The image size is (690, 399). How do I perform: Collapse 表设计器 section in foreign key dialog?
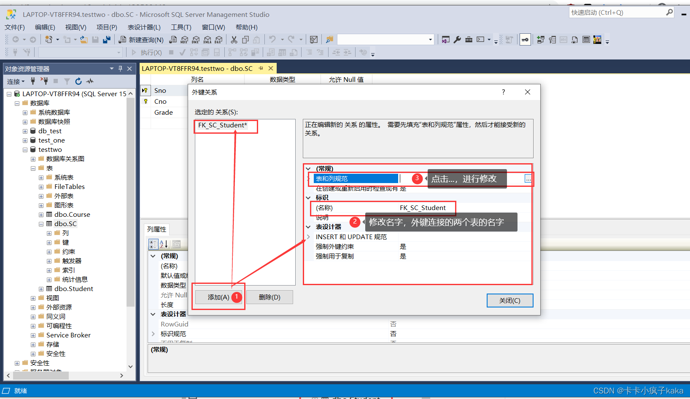pyautogui.click(x=308, y=226)
